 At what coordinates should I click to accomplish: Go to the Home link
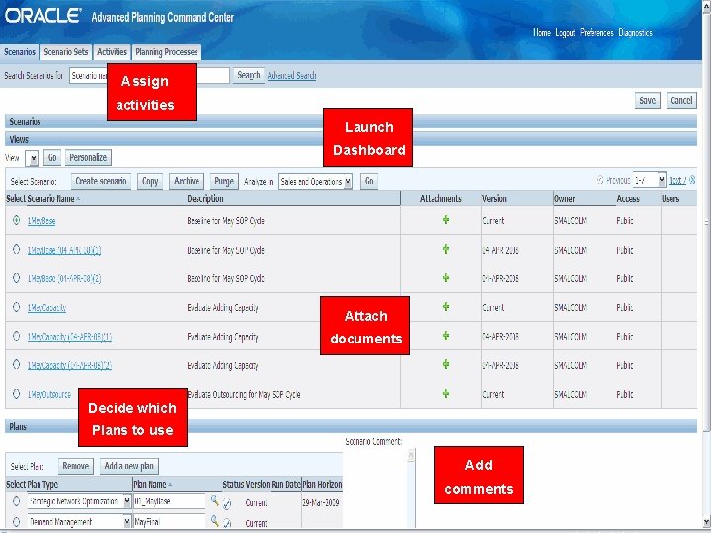click(542, 33)
